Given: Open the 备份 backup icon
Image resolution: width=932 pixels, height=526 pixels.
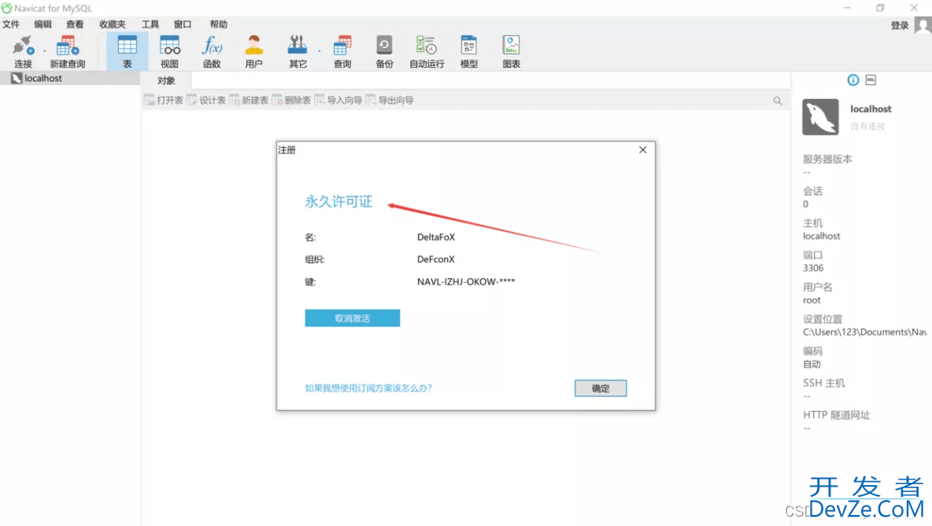Looking at the screenshot, I should tap(384, 52).
